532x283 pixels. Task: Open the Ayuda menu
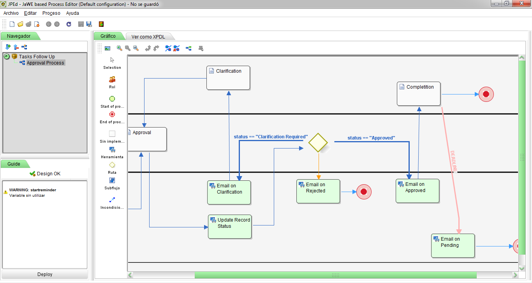tap(72, 13)
